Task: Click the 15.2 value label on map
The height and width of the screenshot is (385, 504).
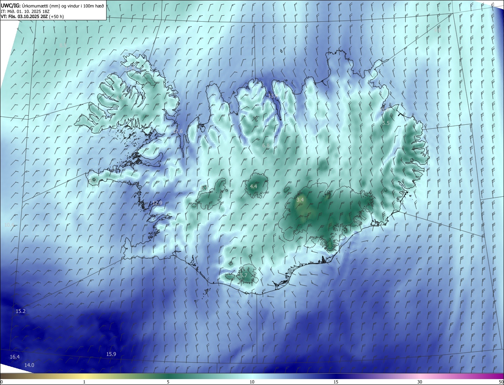Action: (20, 311)
